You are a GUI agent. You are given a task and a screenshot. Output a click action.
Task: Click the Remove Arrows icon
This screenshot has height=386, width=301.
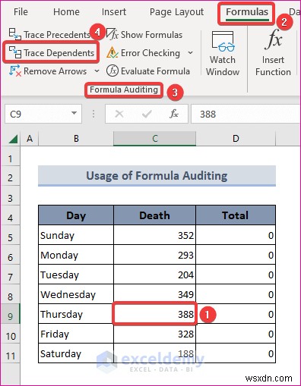(x=14, y=71)
